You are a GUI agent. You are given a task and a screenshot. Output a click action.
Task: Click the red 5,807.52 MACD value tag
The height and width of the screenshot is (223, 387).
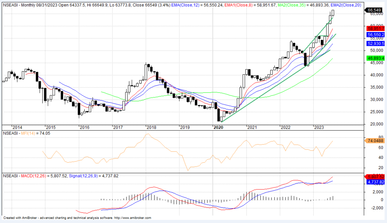(x=375, y=177)
